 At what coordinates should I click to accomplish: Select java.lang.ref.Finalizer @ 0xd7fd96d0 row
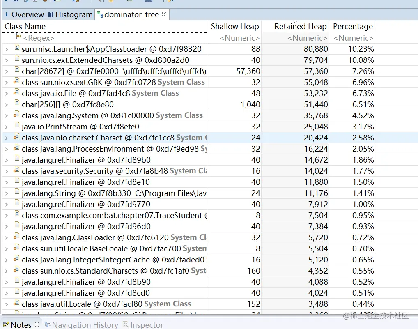pos(188,226)
